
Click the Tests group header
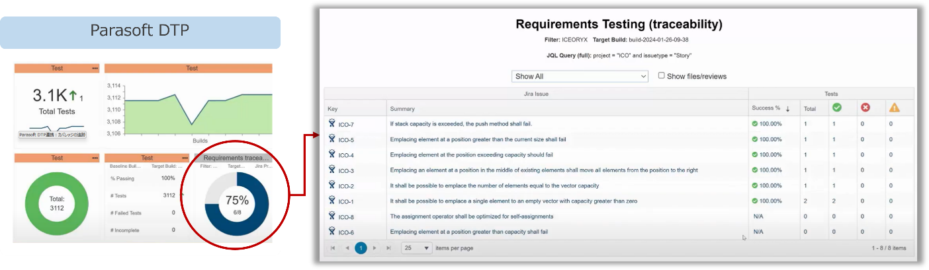point(831,94)
